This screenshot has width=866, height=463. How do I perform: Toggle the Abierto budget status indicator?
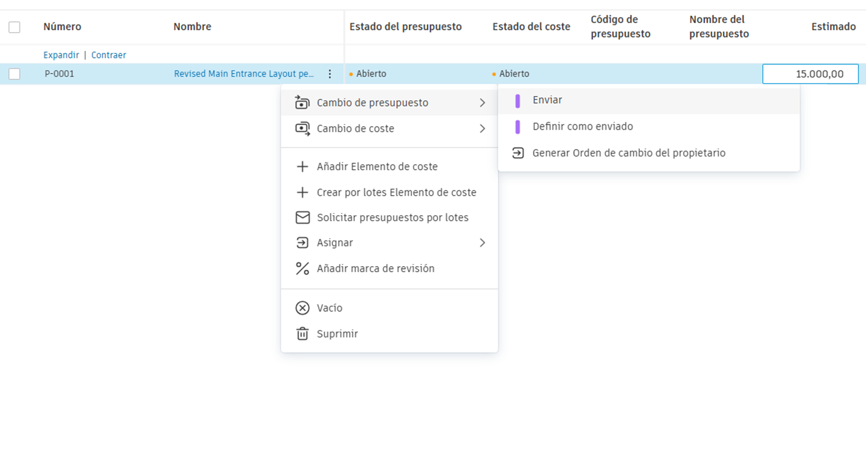(353, 74)
